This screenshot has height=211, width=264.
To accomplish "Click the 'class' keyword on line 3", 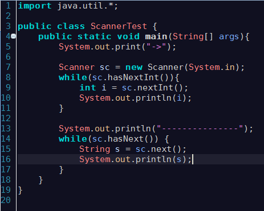I will point(71,26).
